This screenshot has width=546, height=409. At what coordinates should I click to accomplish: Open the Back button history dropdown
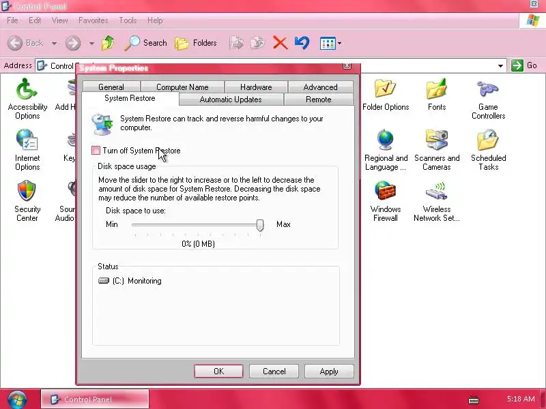55,44
